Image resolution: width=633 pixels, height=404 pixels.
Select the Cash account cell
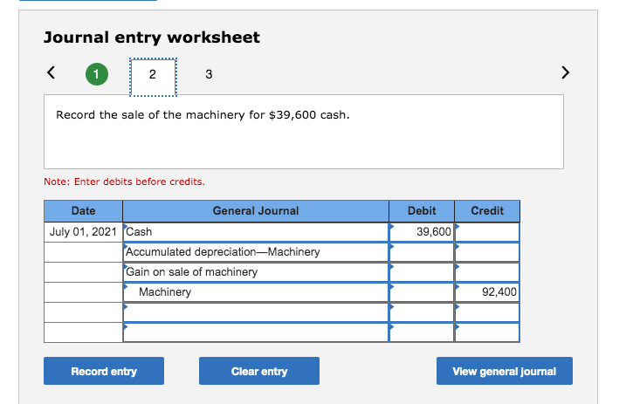point(256,232)
